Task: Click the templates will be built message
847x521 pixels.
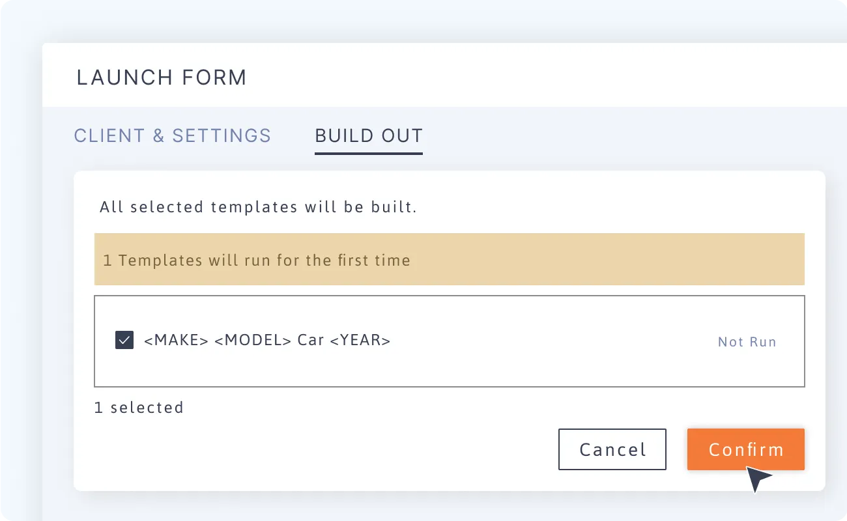Action: [259, 206]
